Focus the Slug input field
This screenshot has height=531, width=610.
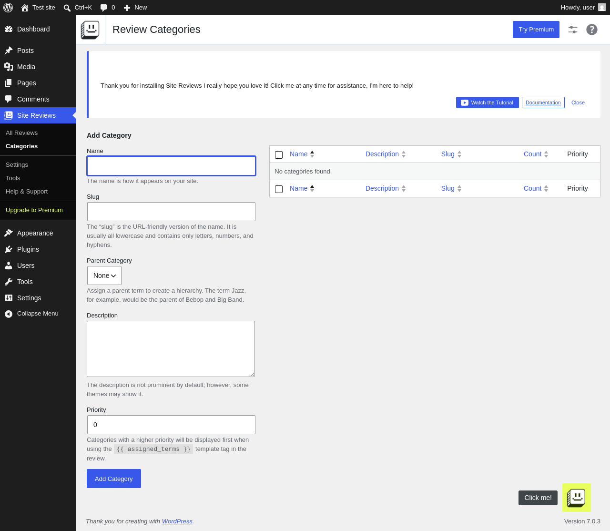click(172, 212)
